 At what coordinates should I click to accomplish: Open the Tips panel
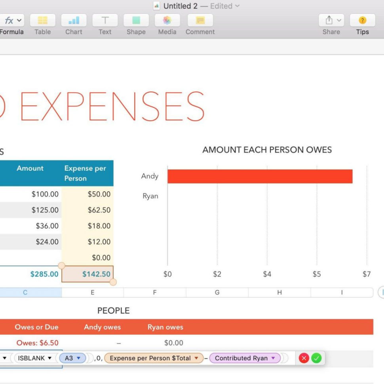(x=362, y=20)
